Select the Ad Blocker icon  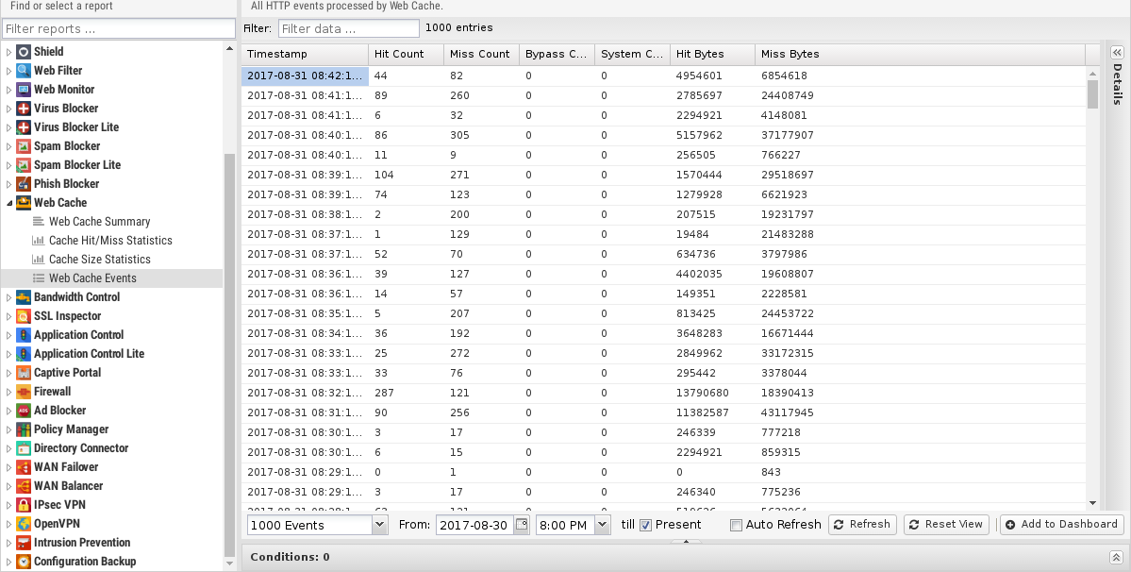click(x=24, y=411)
